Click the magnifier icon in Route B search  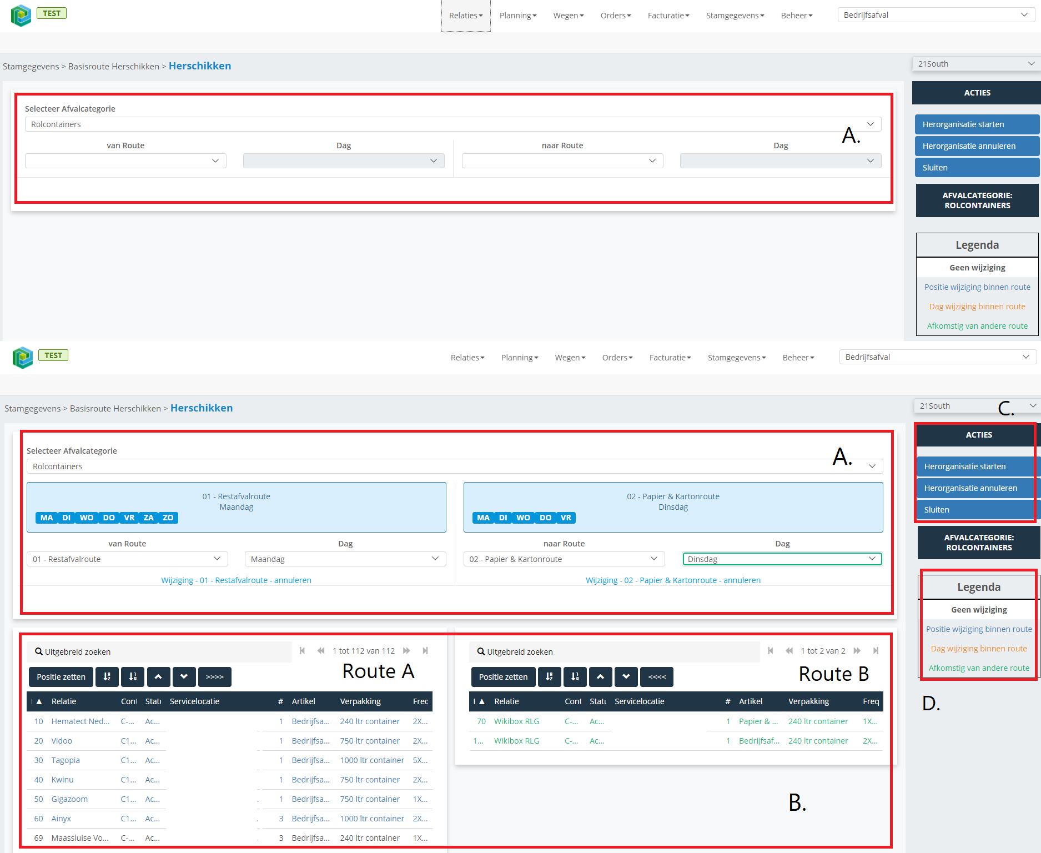point(481,651)
